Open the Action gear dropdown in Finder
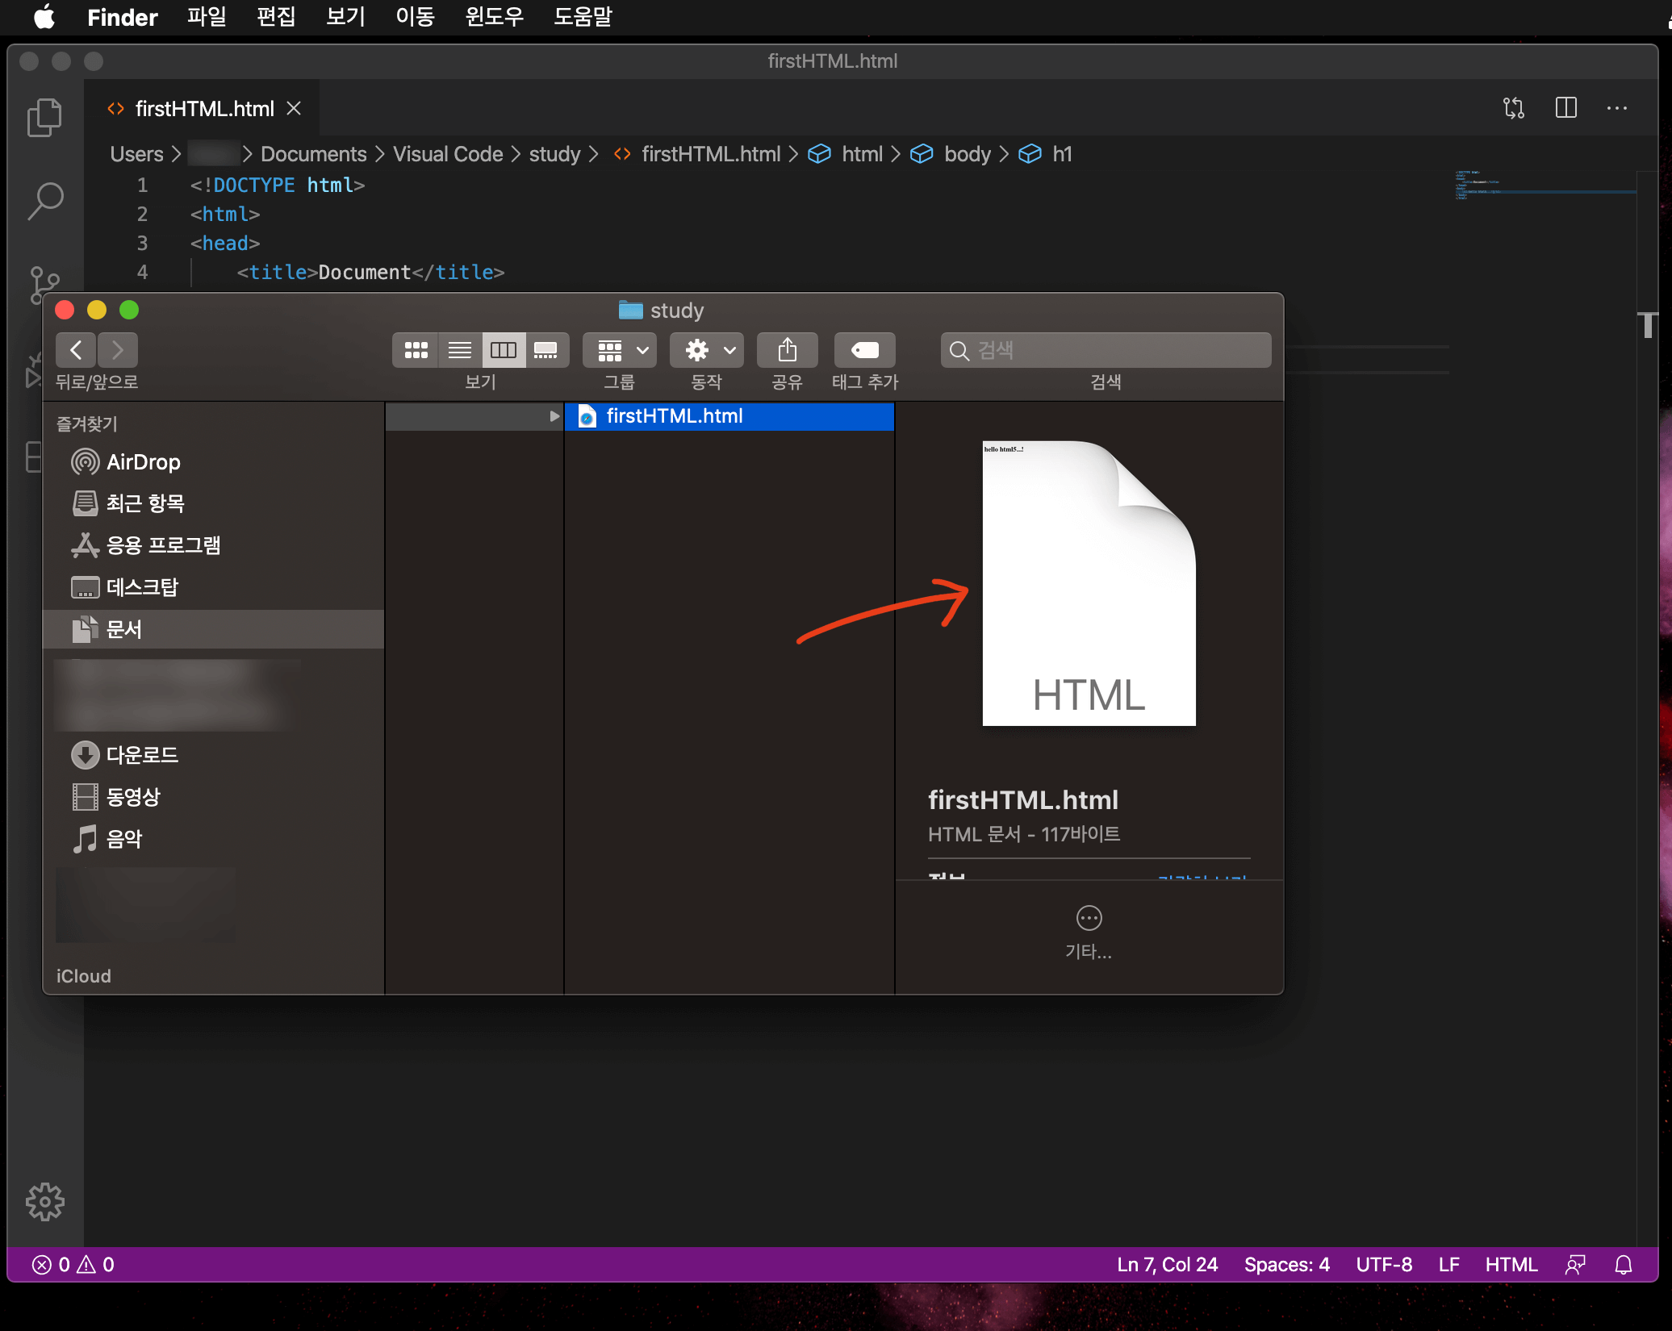 (x=708, y=350)
